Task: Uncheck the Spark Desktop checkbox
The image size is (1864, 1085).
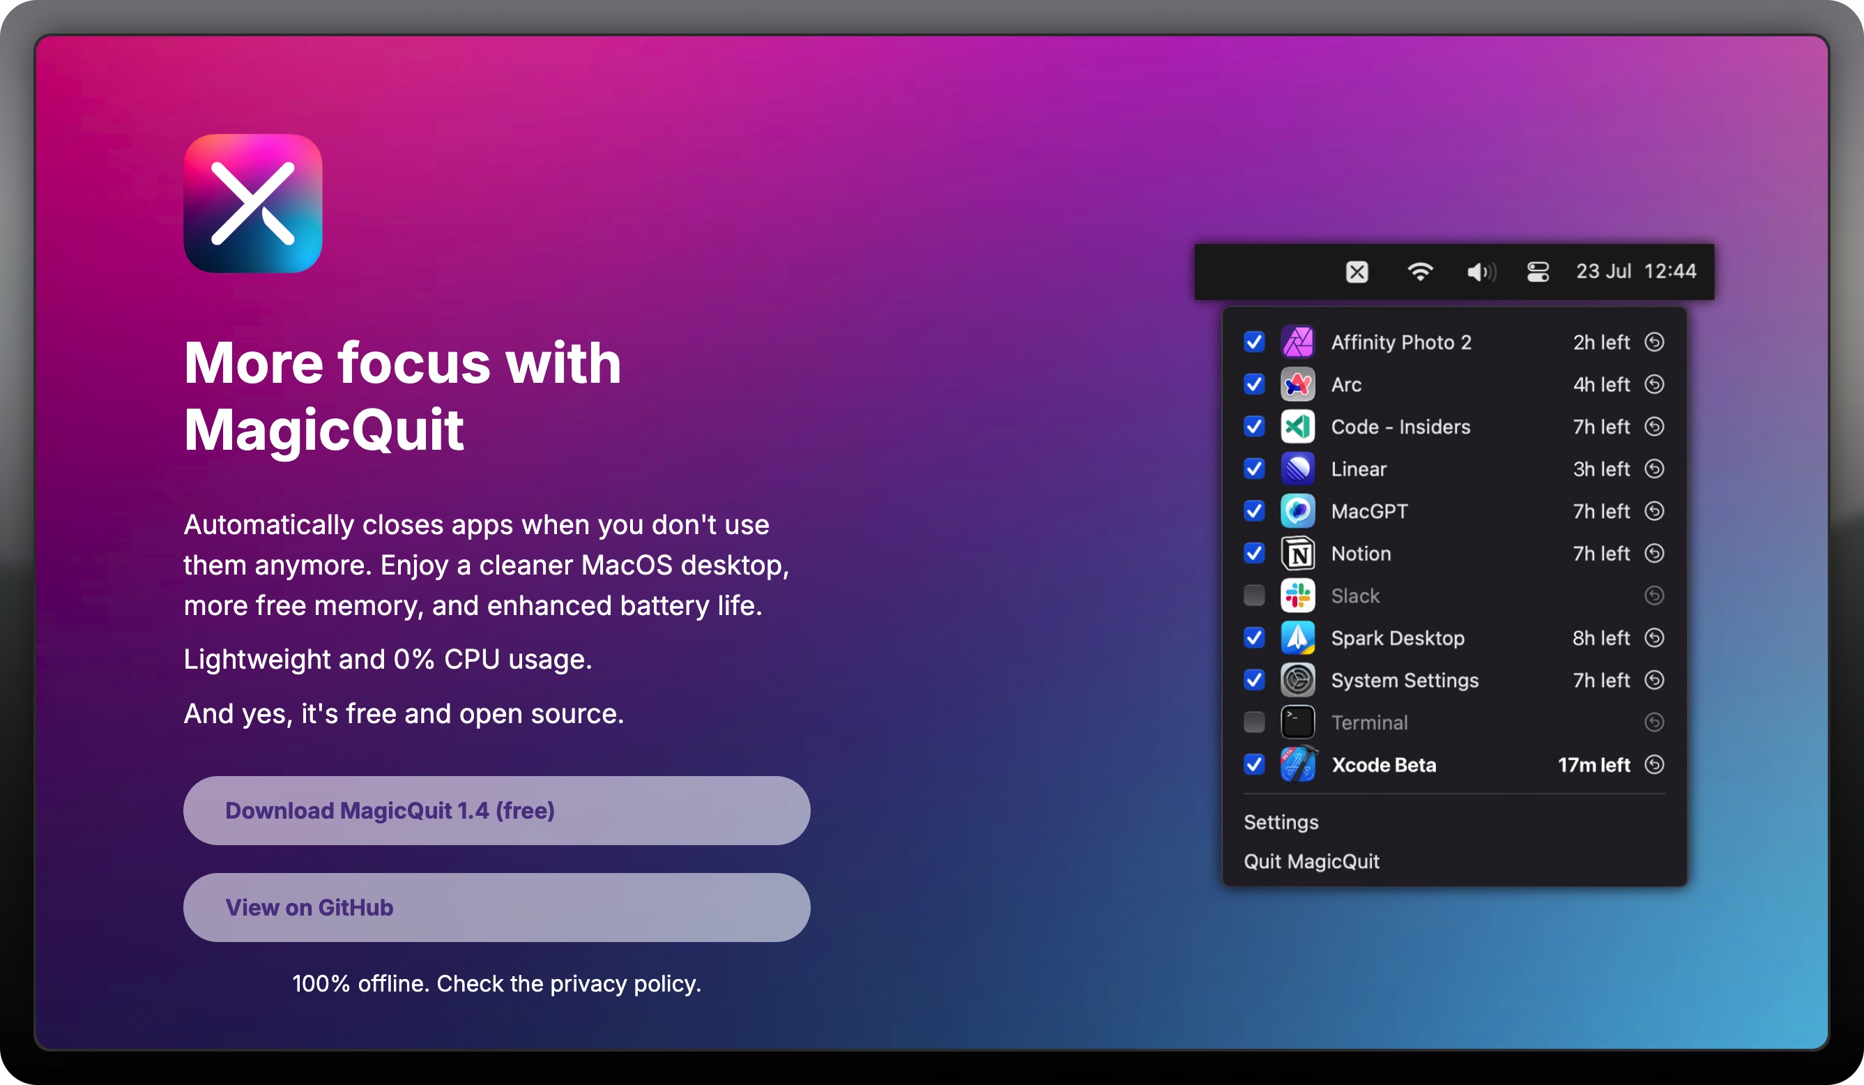Action: pyautogui.click(x=1255, y=638)
